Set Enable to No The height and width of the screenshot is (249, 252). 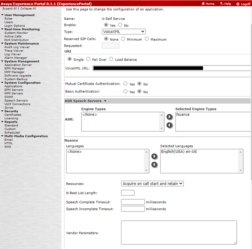click(120, 25)
